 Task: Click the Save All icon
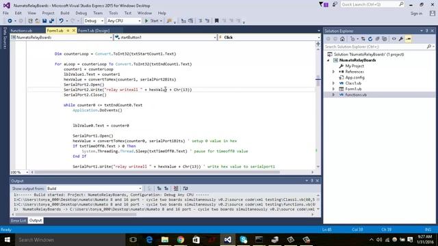[x=52, y=21]
